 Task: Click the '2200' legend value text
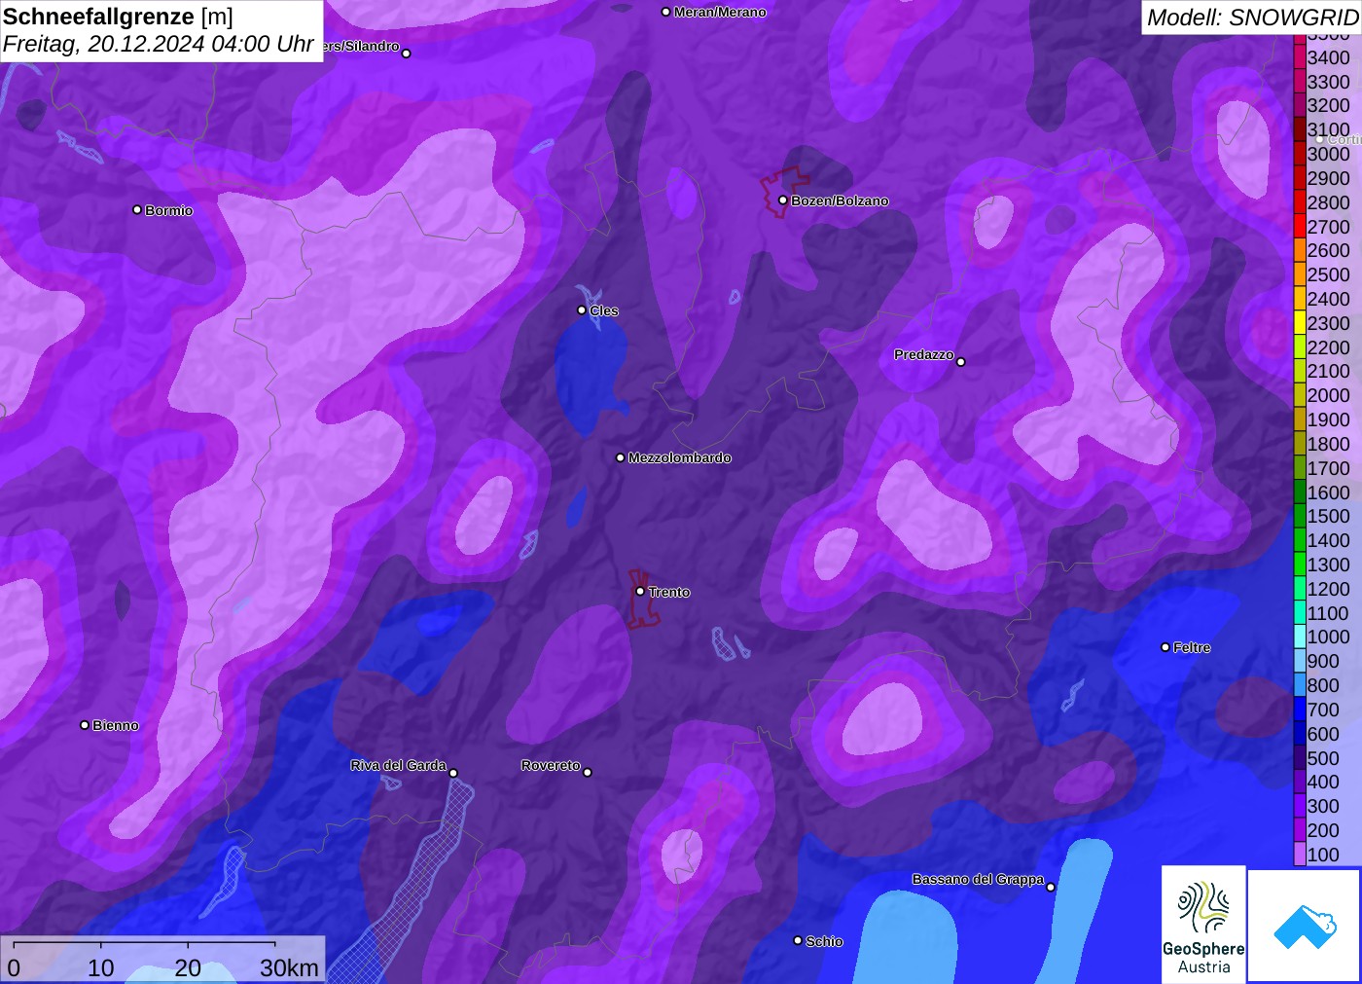pyautogui.click(x=1328, y=347)
